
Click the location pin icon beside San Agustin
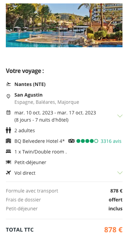point(8,96)
